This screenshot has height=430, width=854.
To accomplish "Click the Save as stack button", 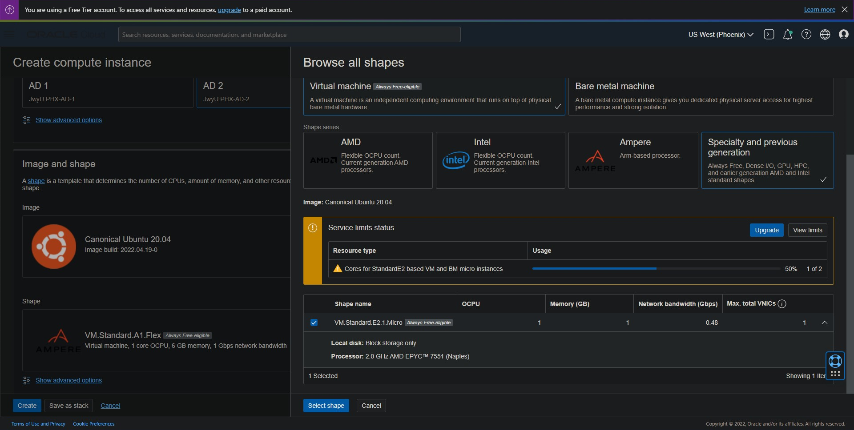I will (69, 406).
